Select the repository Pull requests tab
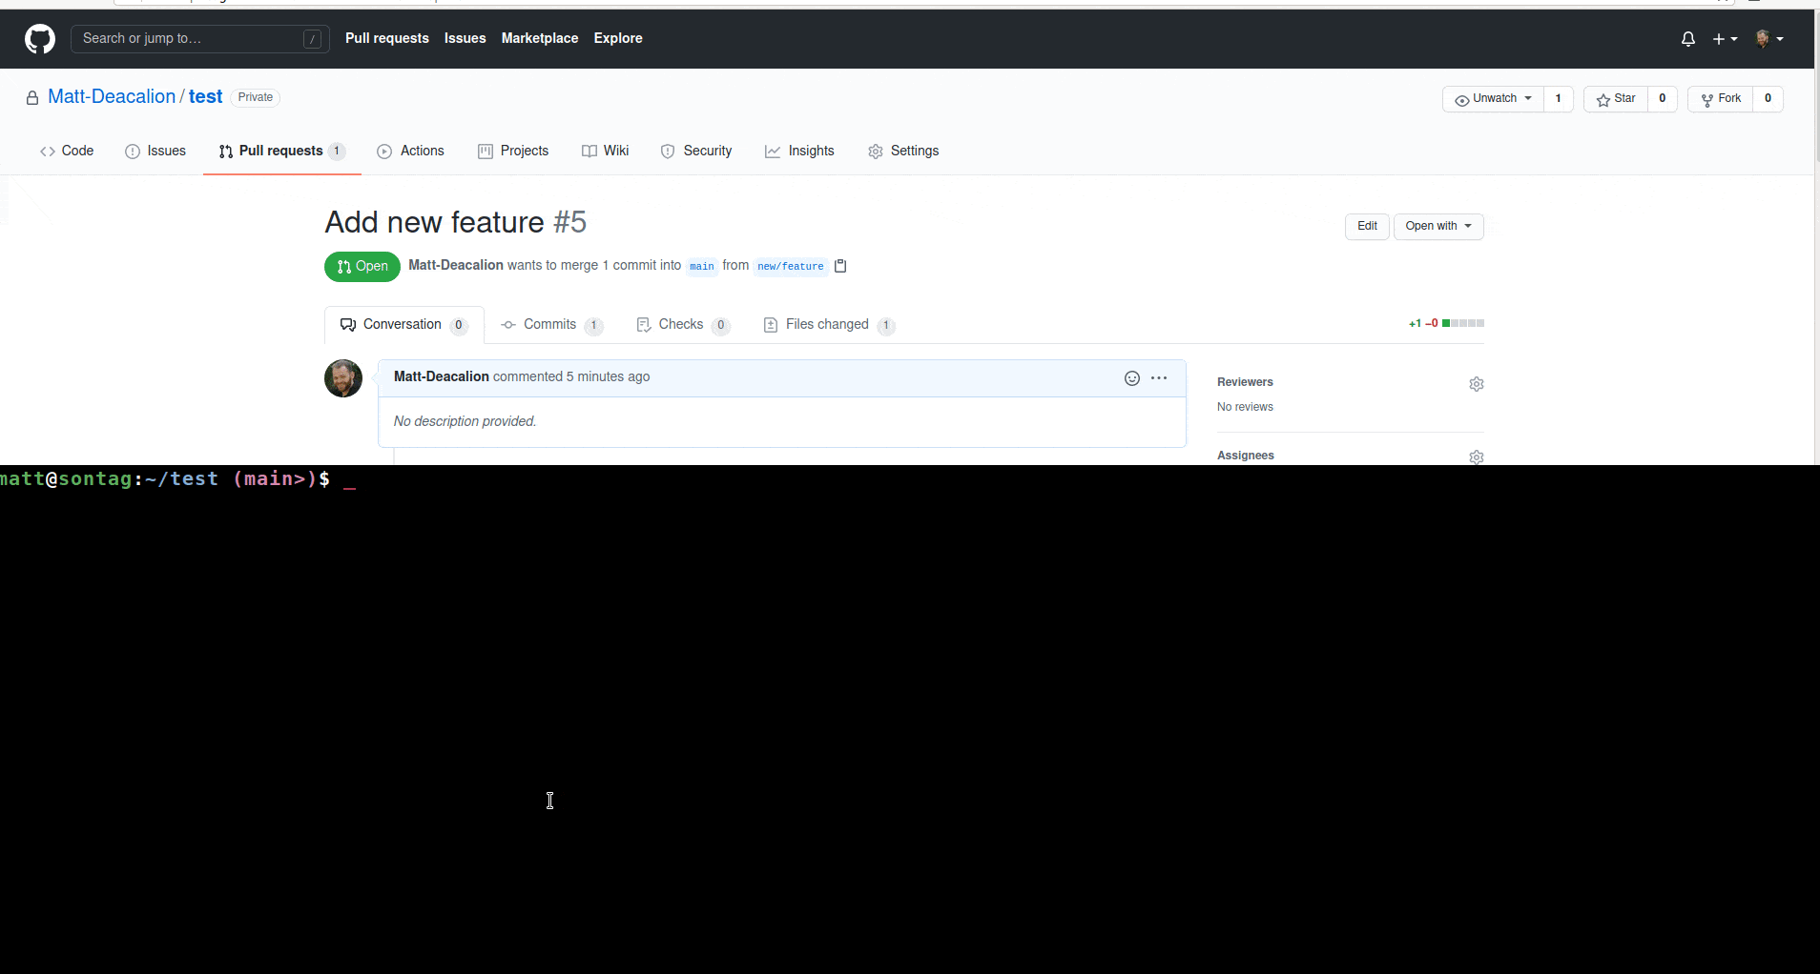The image size is (1820, 974). tap(282, 151)
